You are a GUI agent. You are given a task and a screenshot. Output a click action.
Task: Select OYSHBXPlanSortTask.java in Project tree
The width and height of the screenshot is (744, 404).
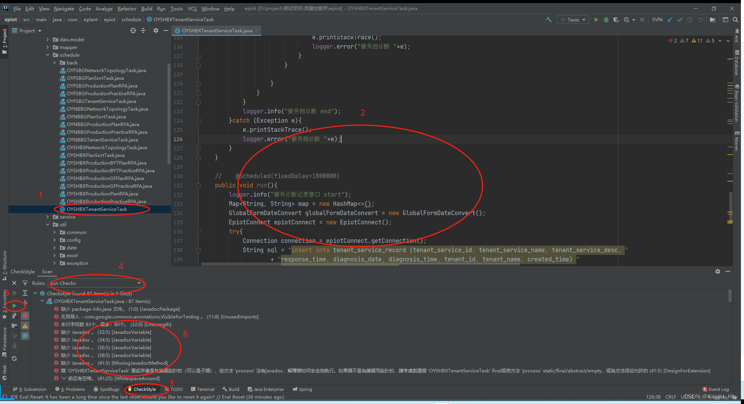(x=96, y=155)
